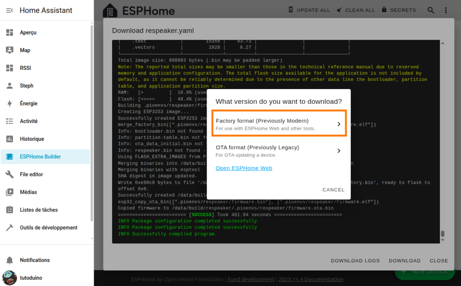Follow the Open ESPHome Web link

(244, 168)
